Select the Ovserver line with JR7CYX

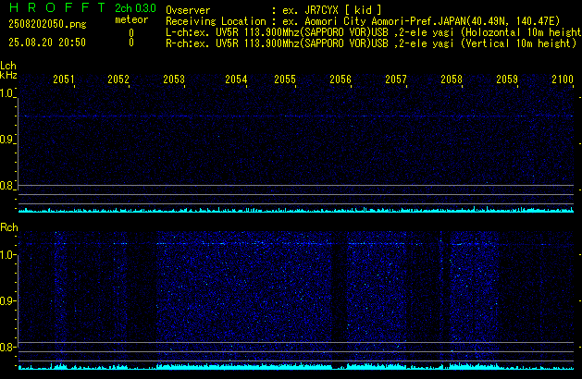tap(274, 10)
